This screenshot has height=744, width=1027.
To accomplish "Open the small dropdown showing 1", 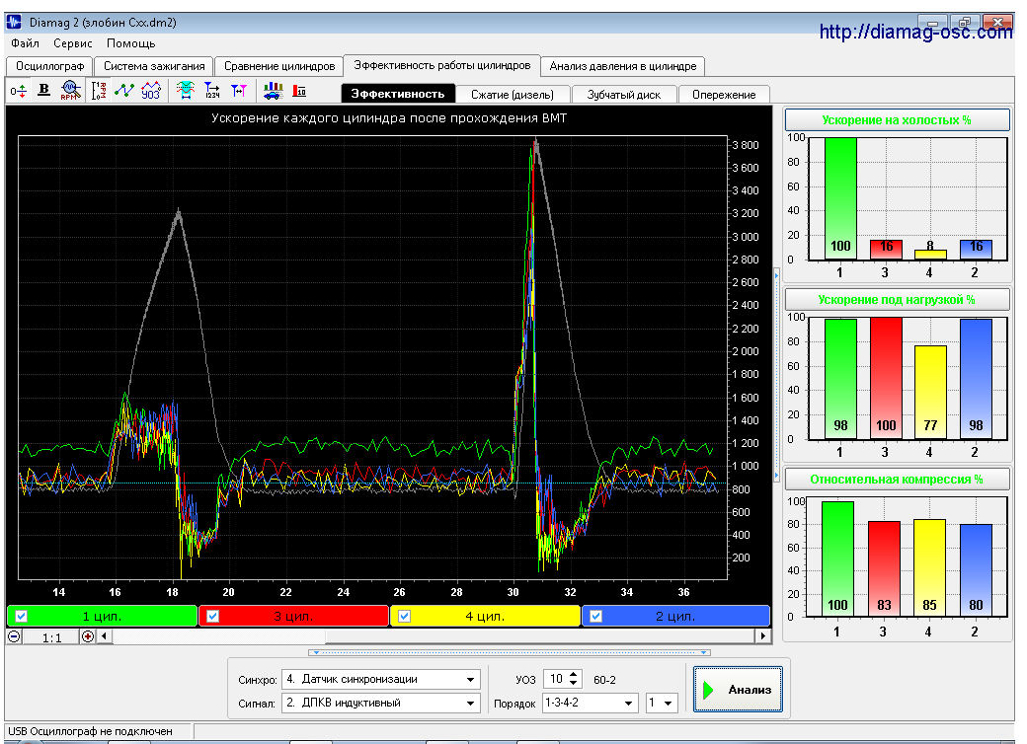I will [669, 704].
